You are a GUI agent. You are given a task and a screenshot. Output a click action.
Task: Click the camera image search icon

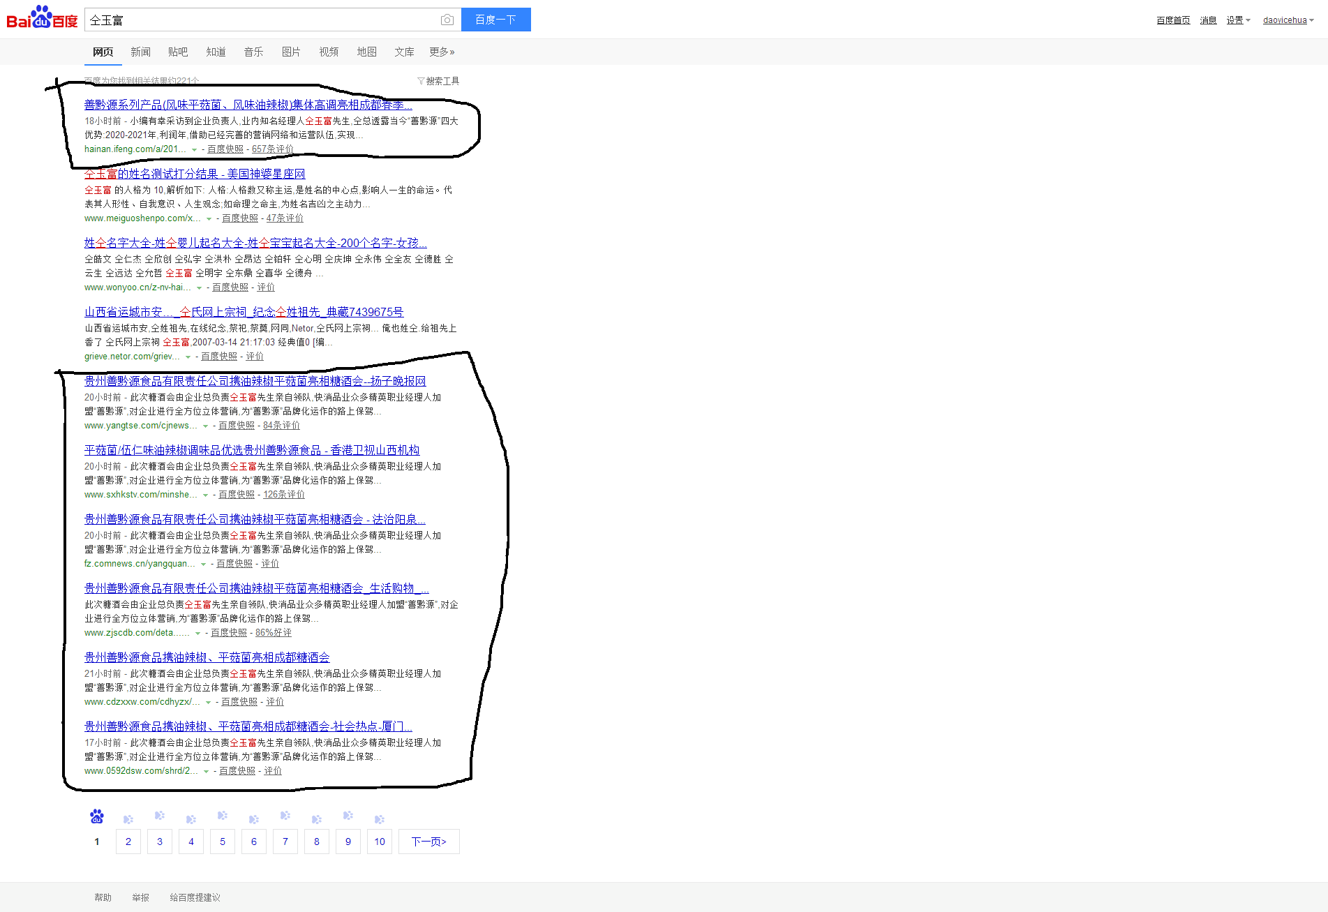coord(447,20)
